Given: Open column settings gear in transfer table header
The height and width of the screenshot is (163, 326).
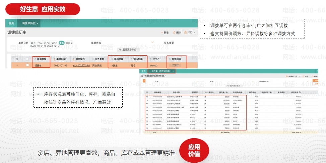Looking at the screenshot, I should coord(17,59).
